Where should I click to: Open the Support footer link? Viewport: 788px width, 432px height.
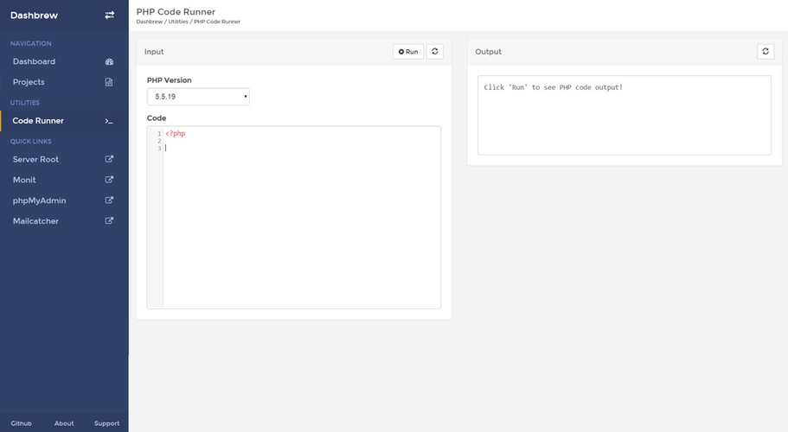click(106, 423)
